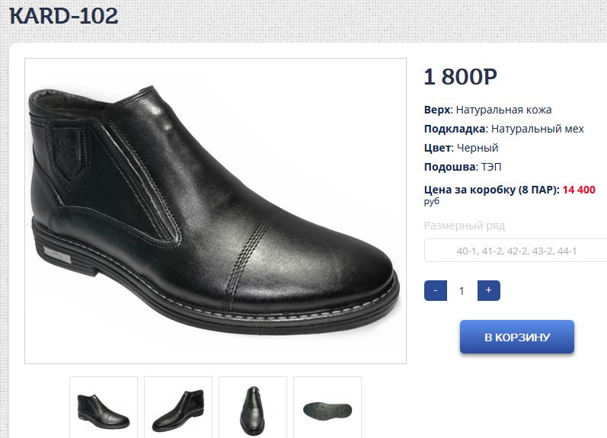Select the first side-view boot thumbnail
607x438 pixels.
[x=104, y=408]
